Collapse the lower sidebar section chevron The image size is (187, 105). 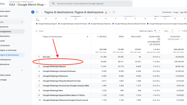22,70
